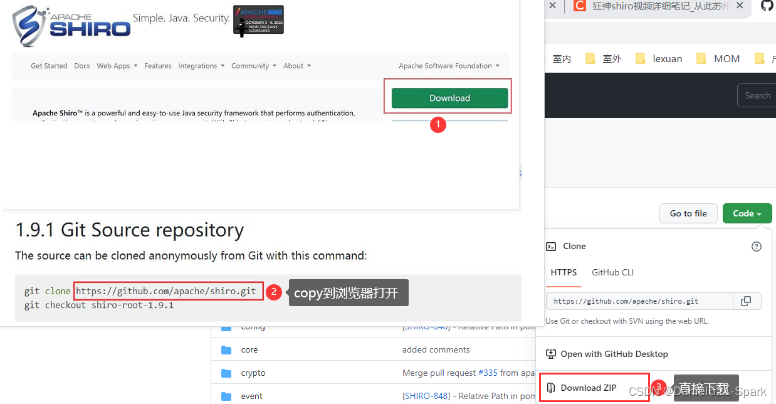Open Get Started in Shiro navbar

tap(49, 66)
